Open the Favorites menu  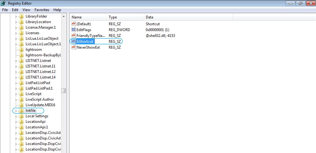tap(42, 10)
